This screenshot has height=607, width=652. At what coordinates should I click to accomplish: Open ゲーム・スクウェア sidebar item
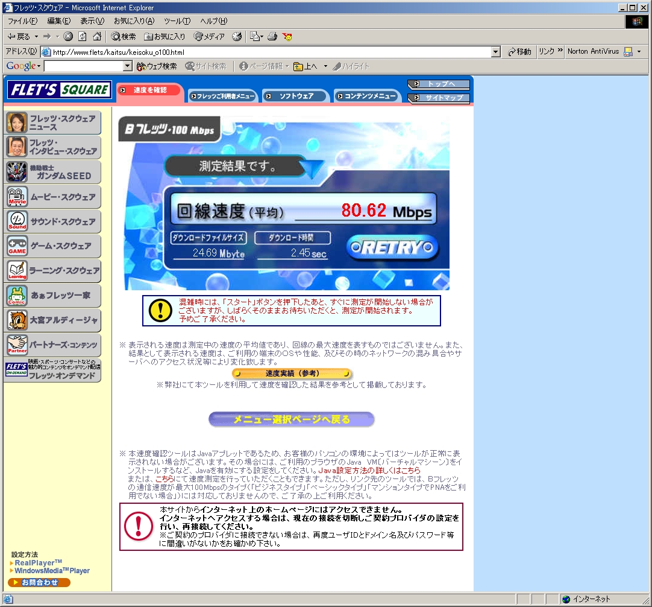(52, 246)
